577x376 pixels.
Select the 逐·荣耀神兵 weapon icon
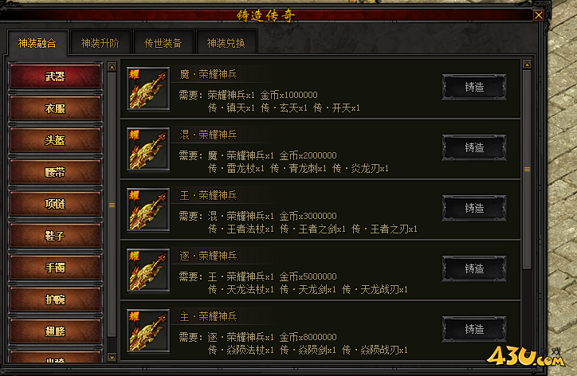148,270
